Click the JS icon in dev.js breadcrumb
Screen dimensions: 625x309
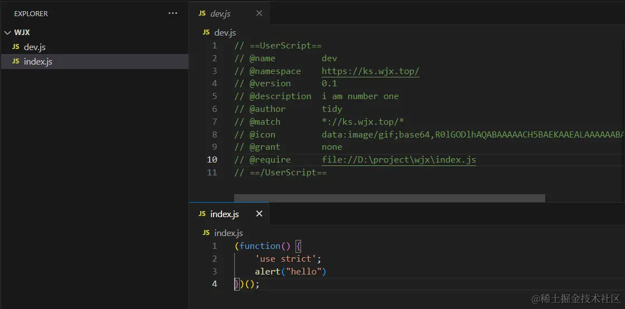206,32
